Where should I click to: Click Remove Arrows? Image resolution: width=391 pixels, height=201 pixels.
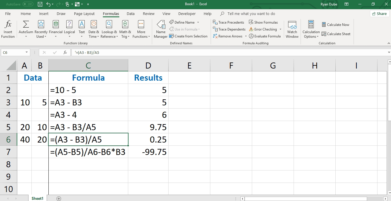pos(228,36)
